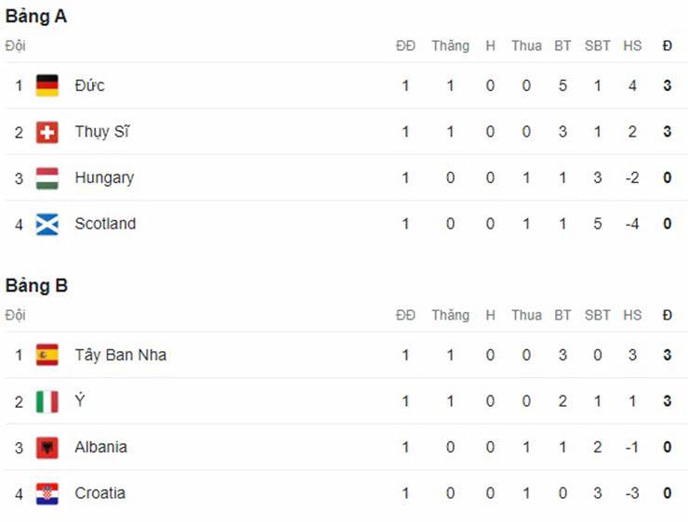Viewport: 688px width, 522px height.
Task: Click the Switzerland flag icon
Action: tap(47, 133)
